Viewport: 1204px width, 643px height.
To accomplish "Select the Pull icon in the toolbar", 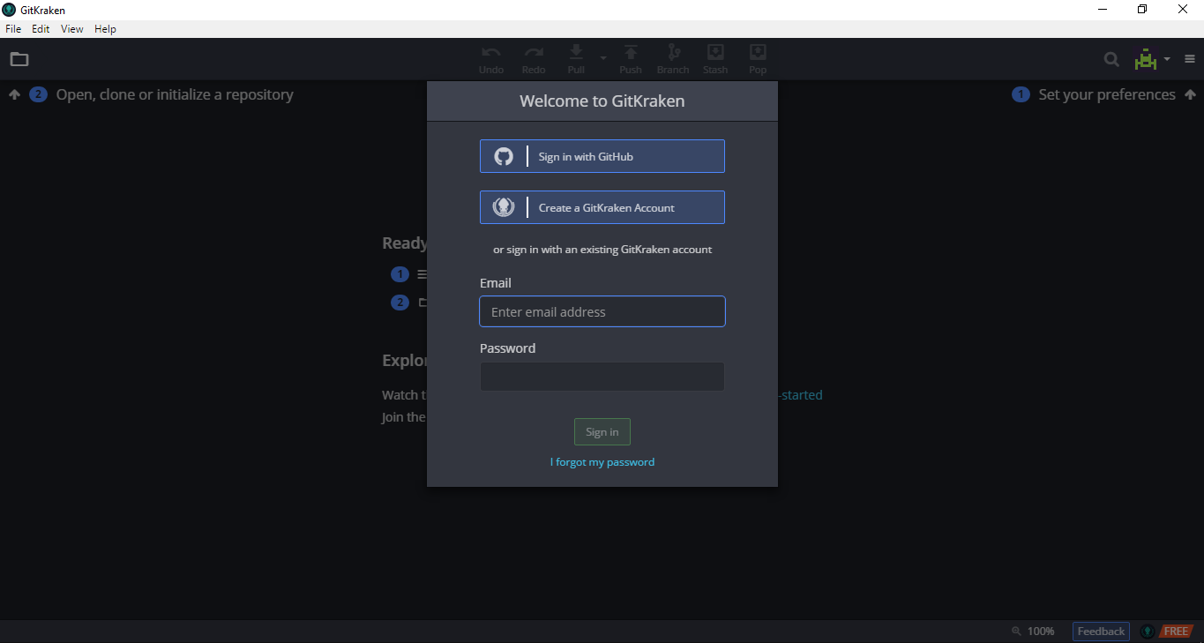I will point(575,53).
